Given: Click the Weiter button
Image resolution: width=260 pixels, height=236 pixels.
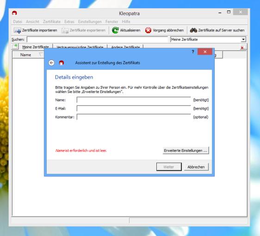Looking at the screenshot, I should [169, 167].
